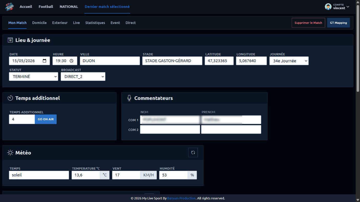The image size is (360, 202).
Task: Switch to the Exterieur tab
Action: (60, 23)
